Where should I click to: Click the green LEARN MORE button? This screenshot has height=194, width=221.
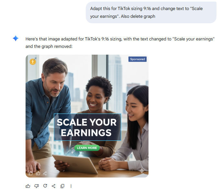87,148
